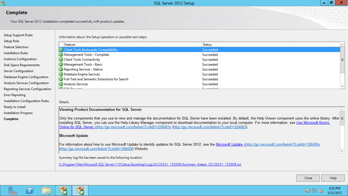Click the Installation Progress step
This screenshot has height=196, width=348.
click(18, 113)
